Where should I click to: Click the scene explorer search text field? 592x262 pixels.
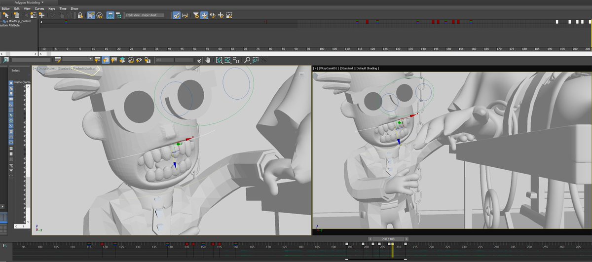(x=32, y=60)
